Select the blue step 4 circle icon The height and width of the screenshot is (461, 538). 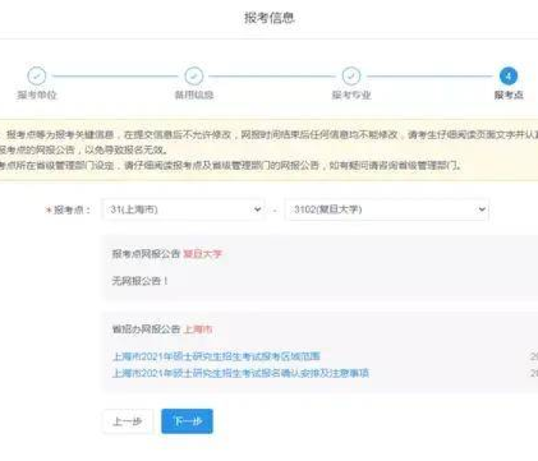(x=508, y=76)
